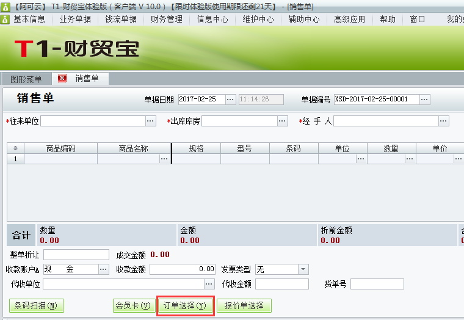
Task: Click the time field 11:14:26
Action: pos(261,100)
